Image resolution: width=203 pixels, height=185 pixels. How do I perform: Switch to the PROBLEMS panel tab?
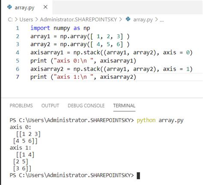point(21,106)
